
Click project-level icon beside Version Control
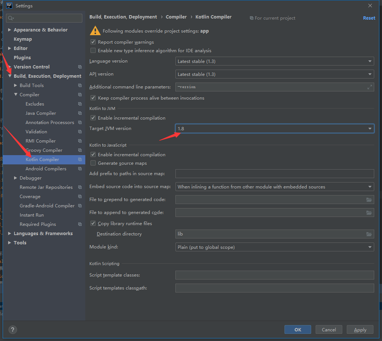pyautogui.click(x=80, y=67)
